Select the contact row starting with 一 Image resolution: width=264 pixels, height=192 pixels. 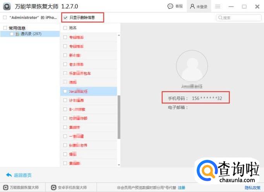pos(89,136)
